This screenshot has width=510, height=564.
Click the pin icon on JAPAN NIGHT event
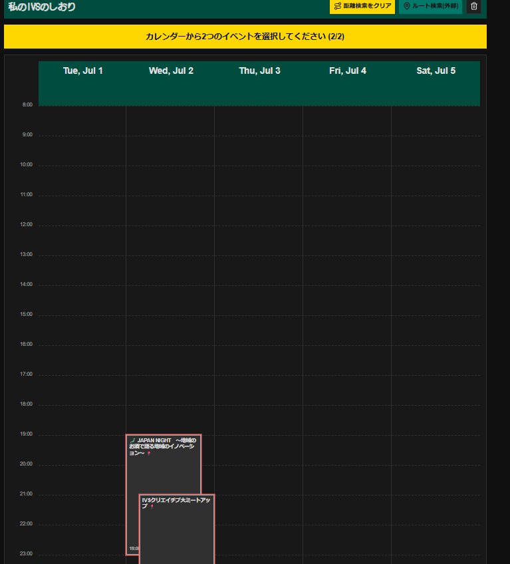point(149,453)
